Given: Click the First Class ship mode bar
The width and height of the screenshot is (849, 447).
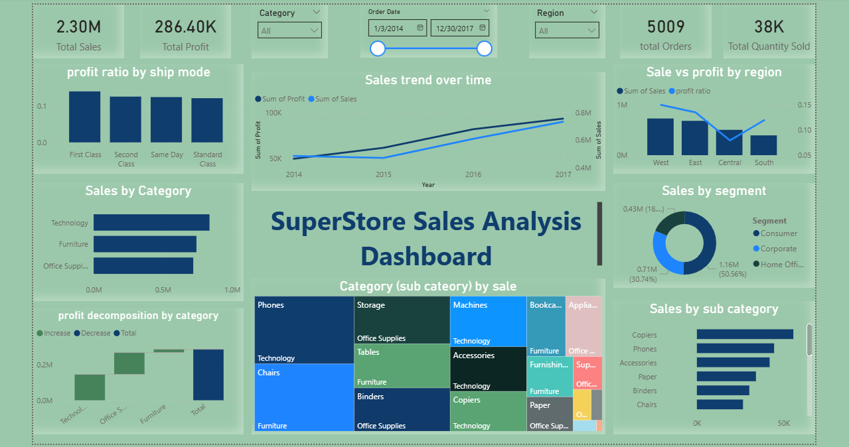Looking at the screenshot, I should click(x=85, y=117).
